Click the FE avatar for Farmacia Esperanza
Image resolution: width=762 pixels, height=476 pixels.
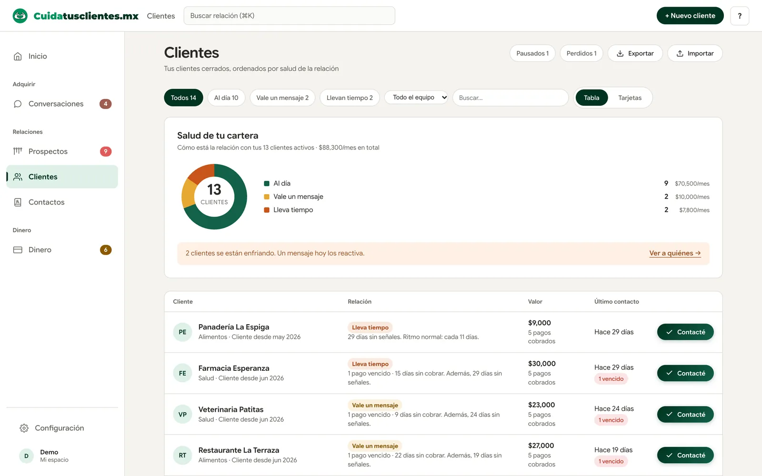[182, 373]
